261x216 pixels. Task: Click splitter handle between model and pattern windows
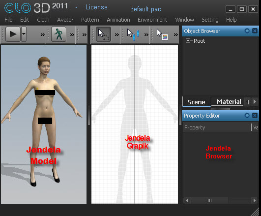[x=89, y=115]
